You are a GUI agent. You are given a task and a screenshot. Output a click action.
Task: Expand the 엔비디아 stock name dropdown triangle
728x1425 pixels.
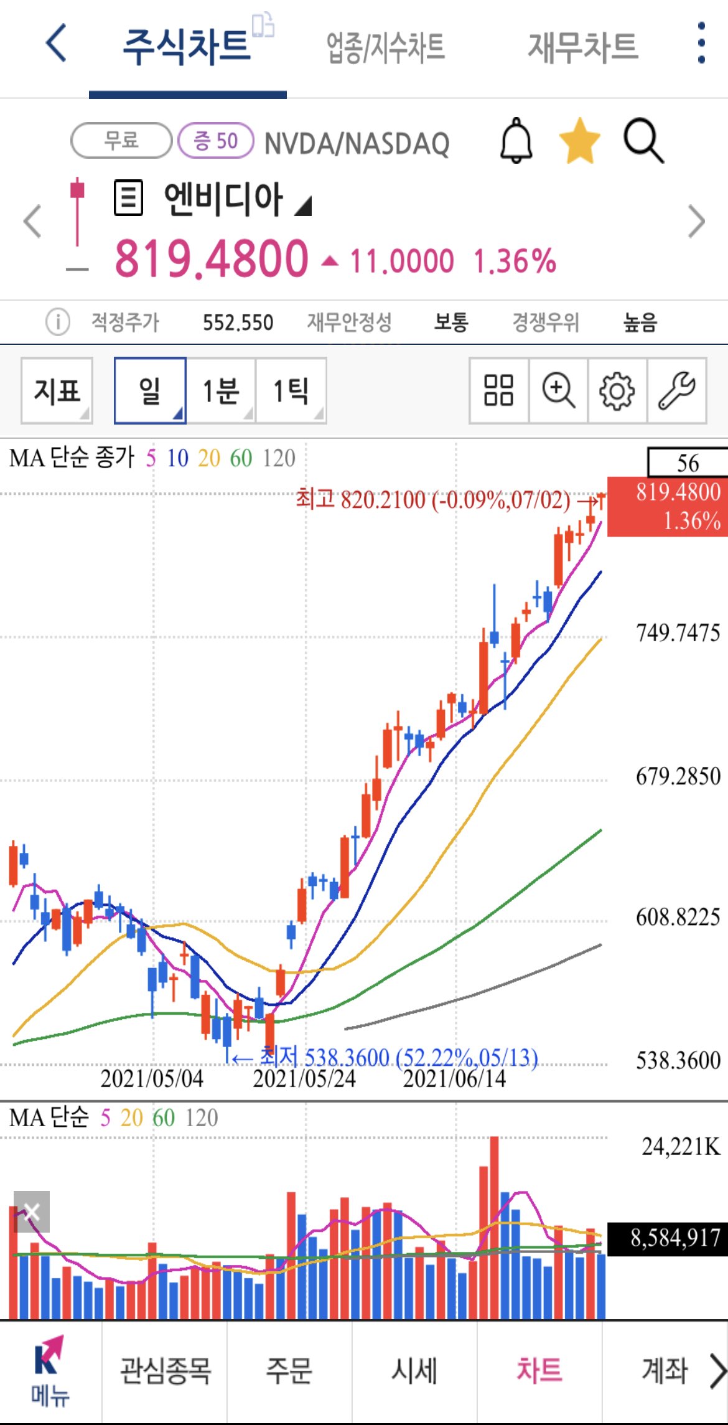pyautogui.click(x=302, y=205)
